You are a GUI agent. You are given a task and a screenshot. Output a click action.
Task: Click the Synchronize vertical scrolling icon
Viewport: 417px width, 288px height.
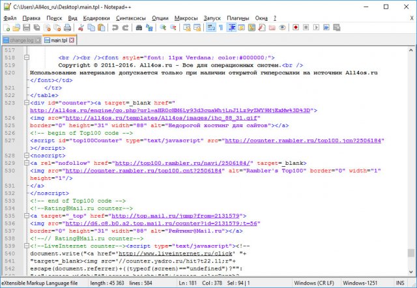coord(187,27)
